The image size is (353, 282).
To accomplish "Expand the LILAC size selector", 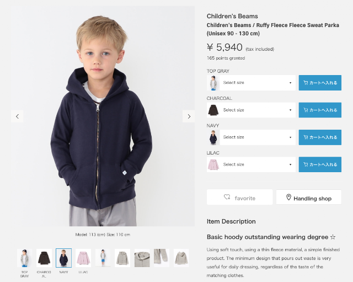I will 257,164.
